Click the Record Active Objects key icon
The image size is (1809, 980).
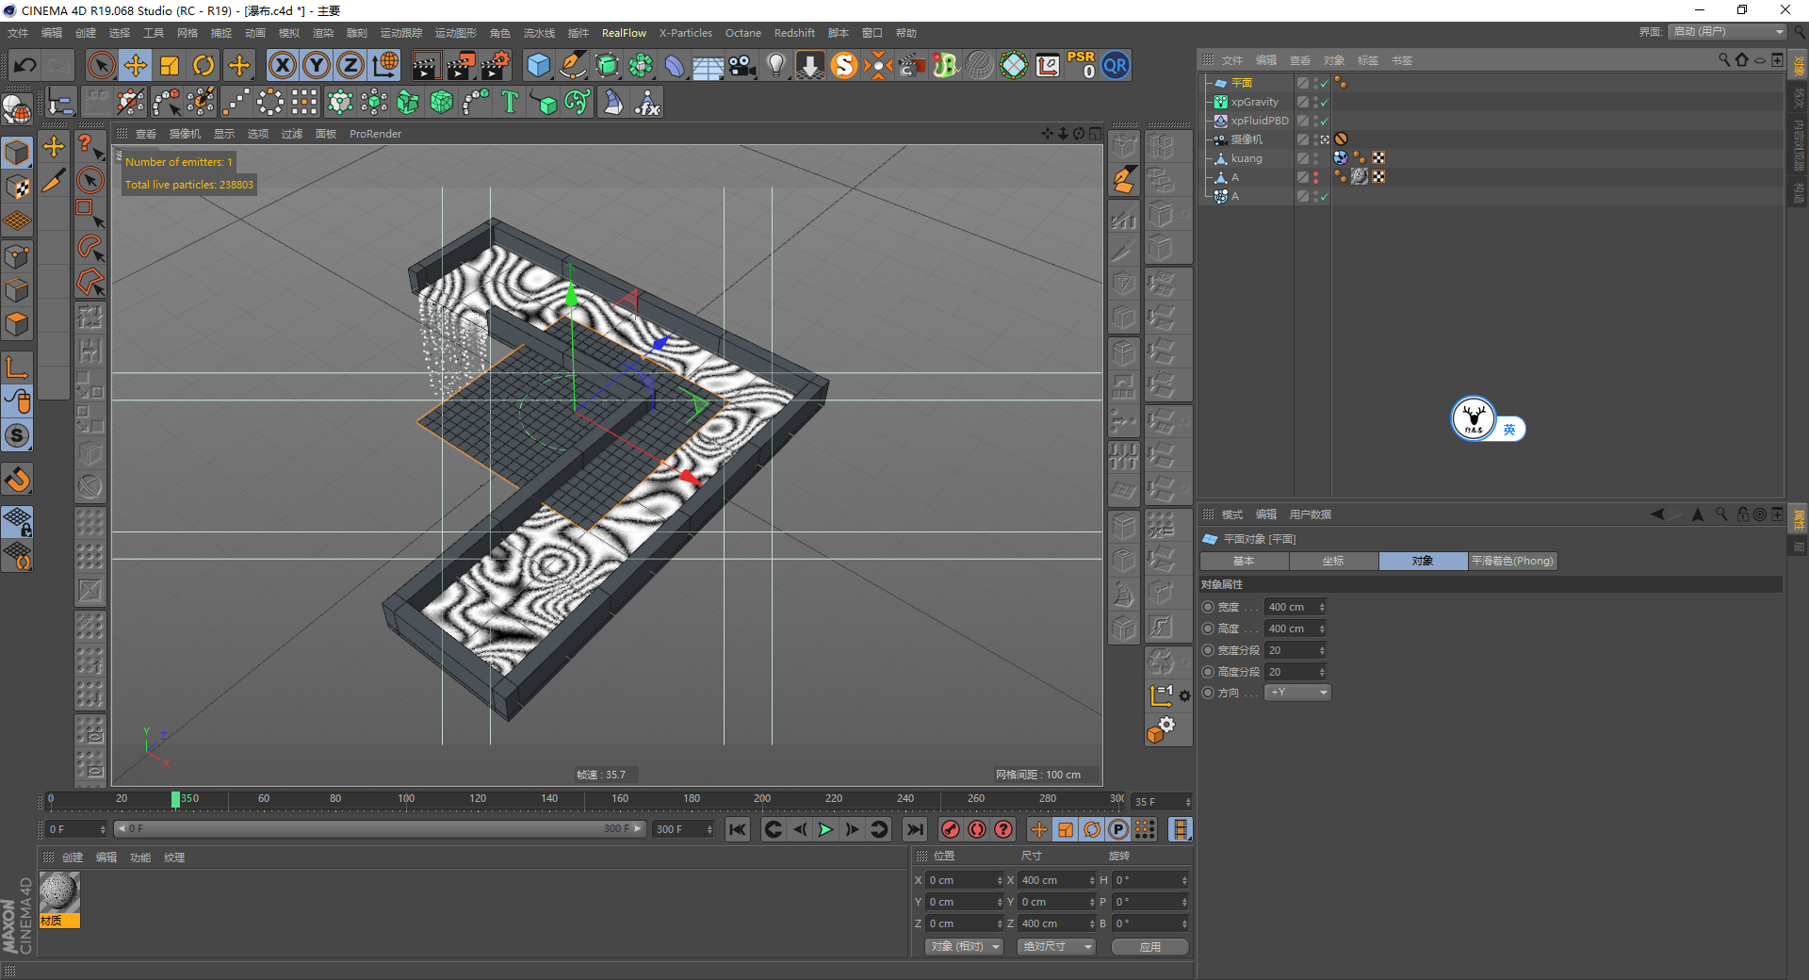(x=951, y=829)
